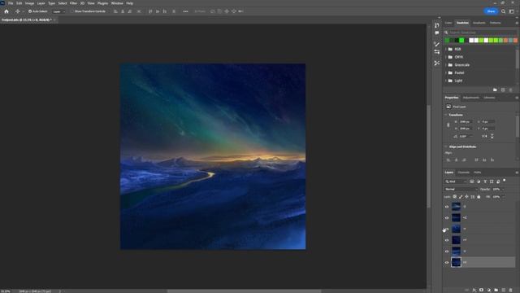This screenshot has width=520, height=293.
Task: Open the scissors-shaped panel icon
Action: click(x=437, y=63)
